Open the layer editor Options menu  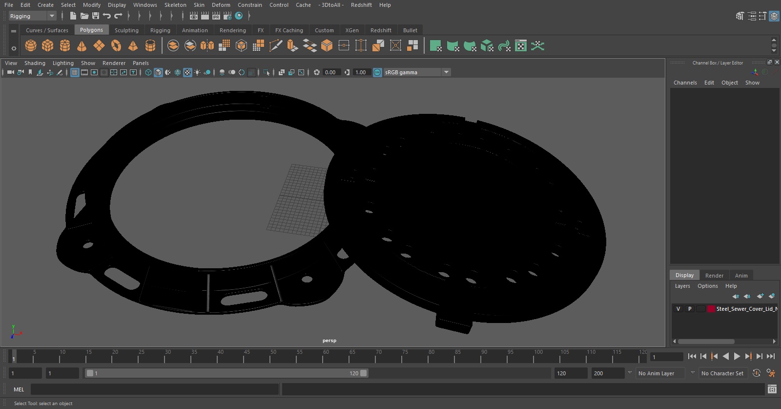coord(708,286)
